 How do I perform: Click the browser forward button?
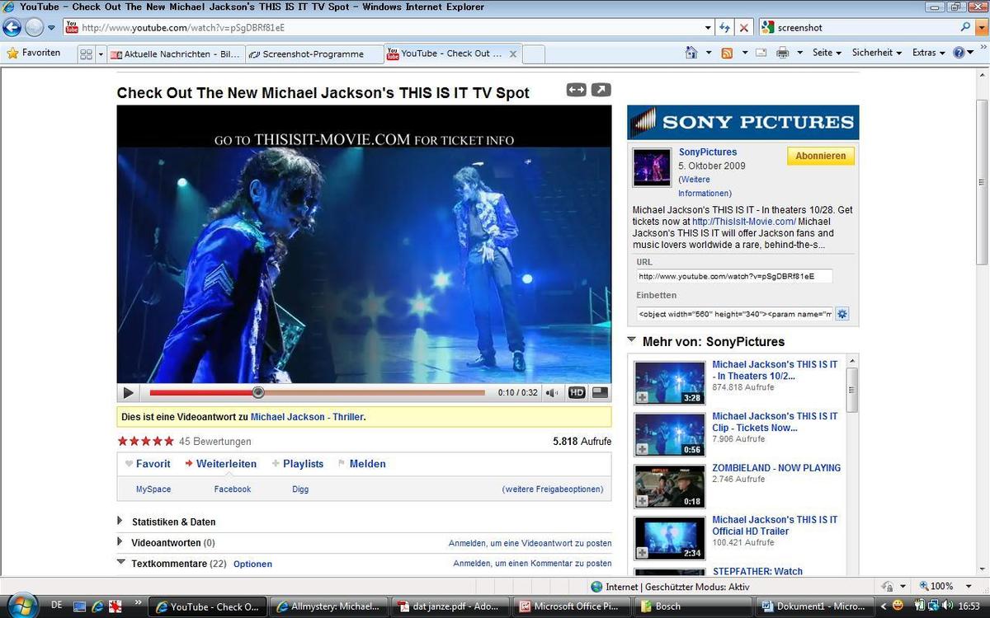click(34, 27)
